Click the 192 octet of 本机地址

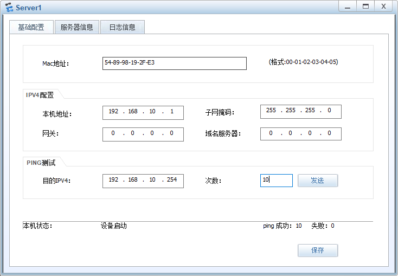[x=113, y=112]
